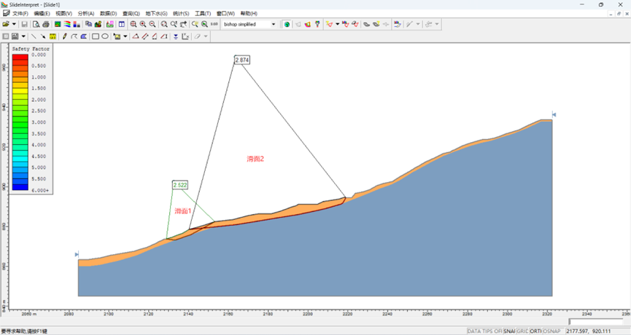Toggle SNAP mode in the status bar
Screen dimensions: 631x335
coord(509,331)
